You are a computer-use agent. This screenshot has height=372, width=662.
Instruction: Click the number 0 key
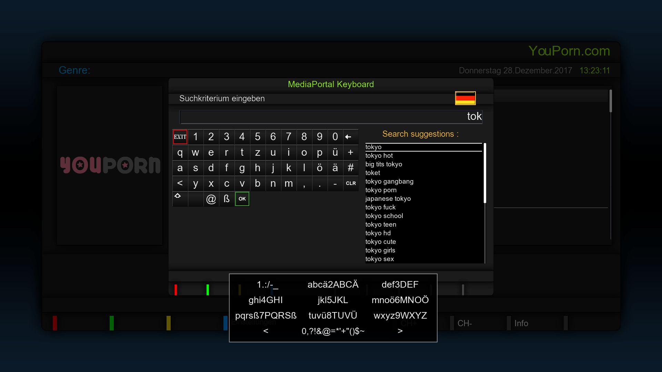click(x=335, y=137)
